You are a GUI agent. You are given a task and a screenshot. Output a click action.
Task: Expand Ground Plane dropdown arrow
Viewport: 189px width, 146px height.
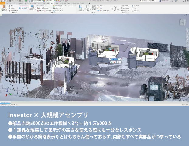(52, 11)
